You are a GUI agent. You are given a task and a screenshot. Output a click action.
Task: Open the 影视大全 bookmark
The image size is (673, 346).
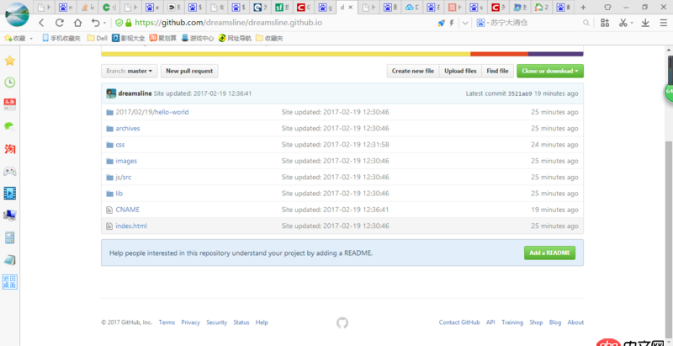(x=129, y=39)
